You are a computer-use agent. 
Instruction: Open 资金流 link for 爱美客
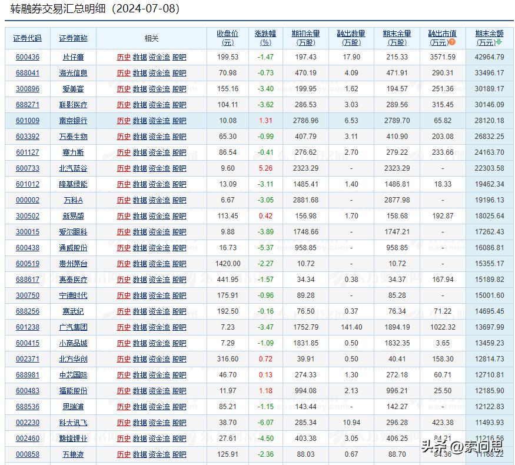coord(160,89)
